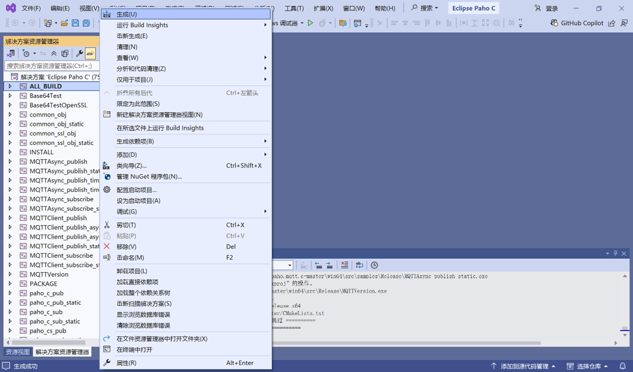Image resolution: width=633 pixels, height=372 pixels.
Task: Open the search dropdown in title bar
Action: click(436, 8)
